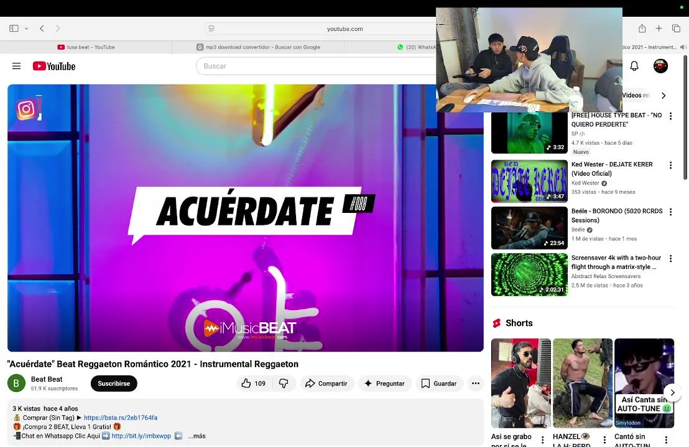
Task: Click the Shorts section icon
Action: [496, 323]
